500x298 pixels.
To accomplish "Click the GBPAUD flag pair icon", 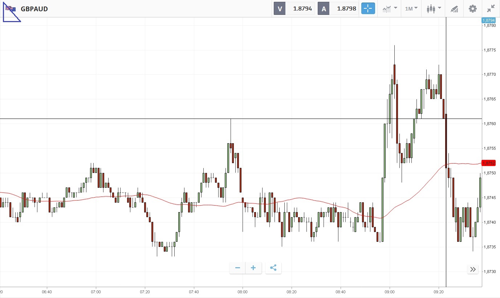I will [11, 8].
